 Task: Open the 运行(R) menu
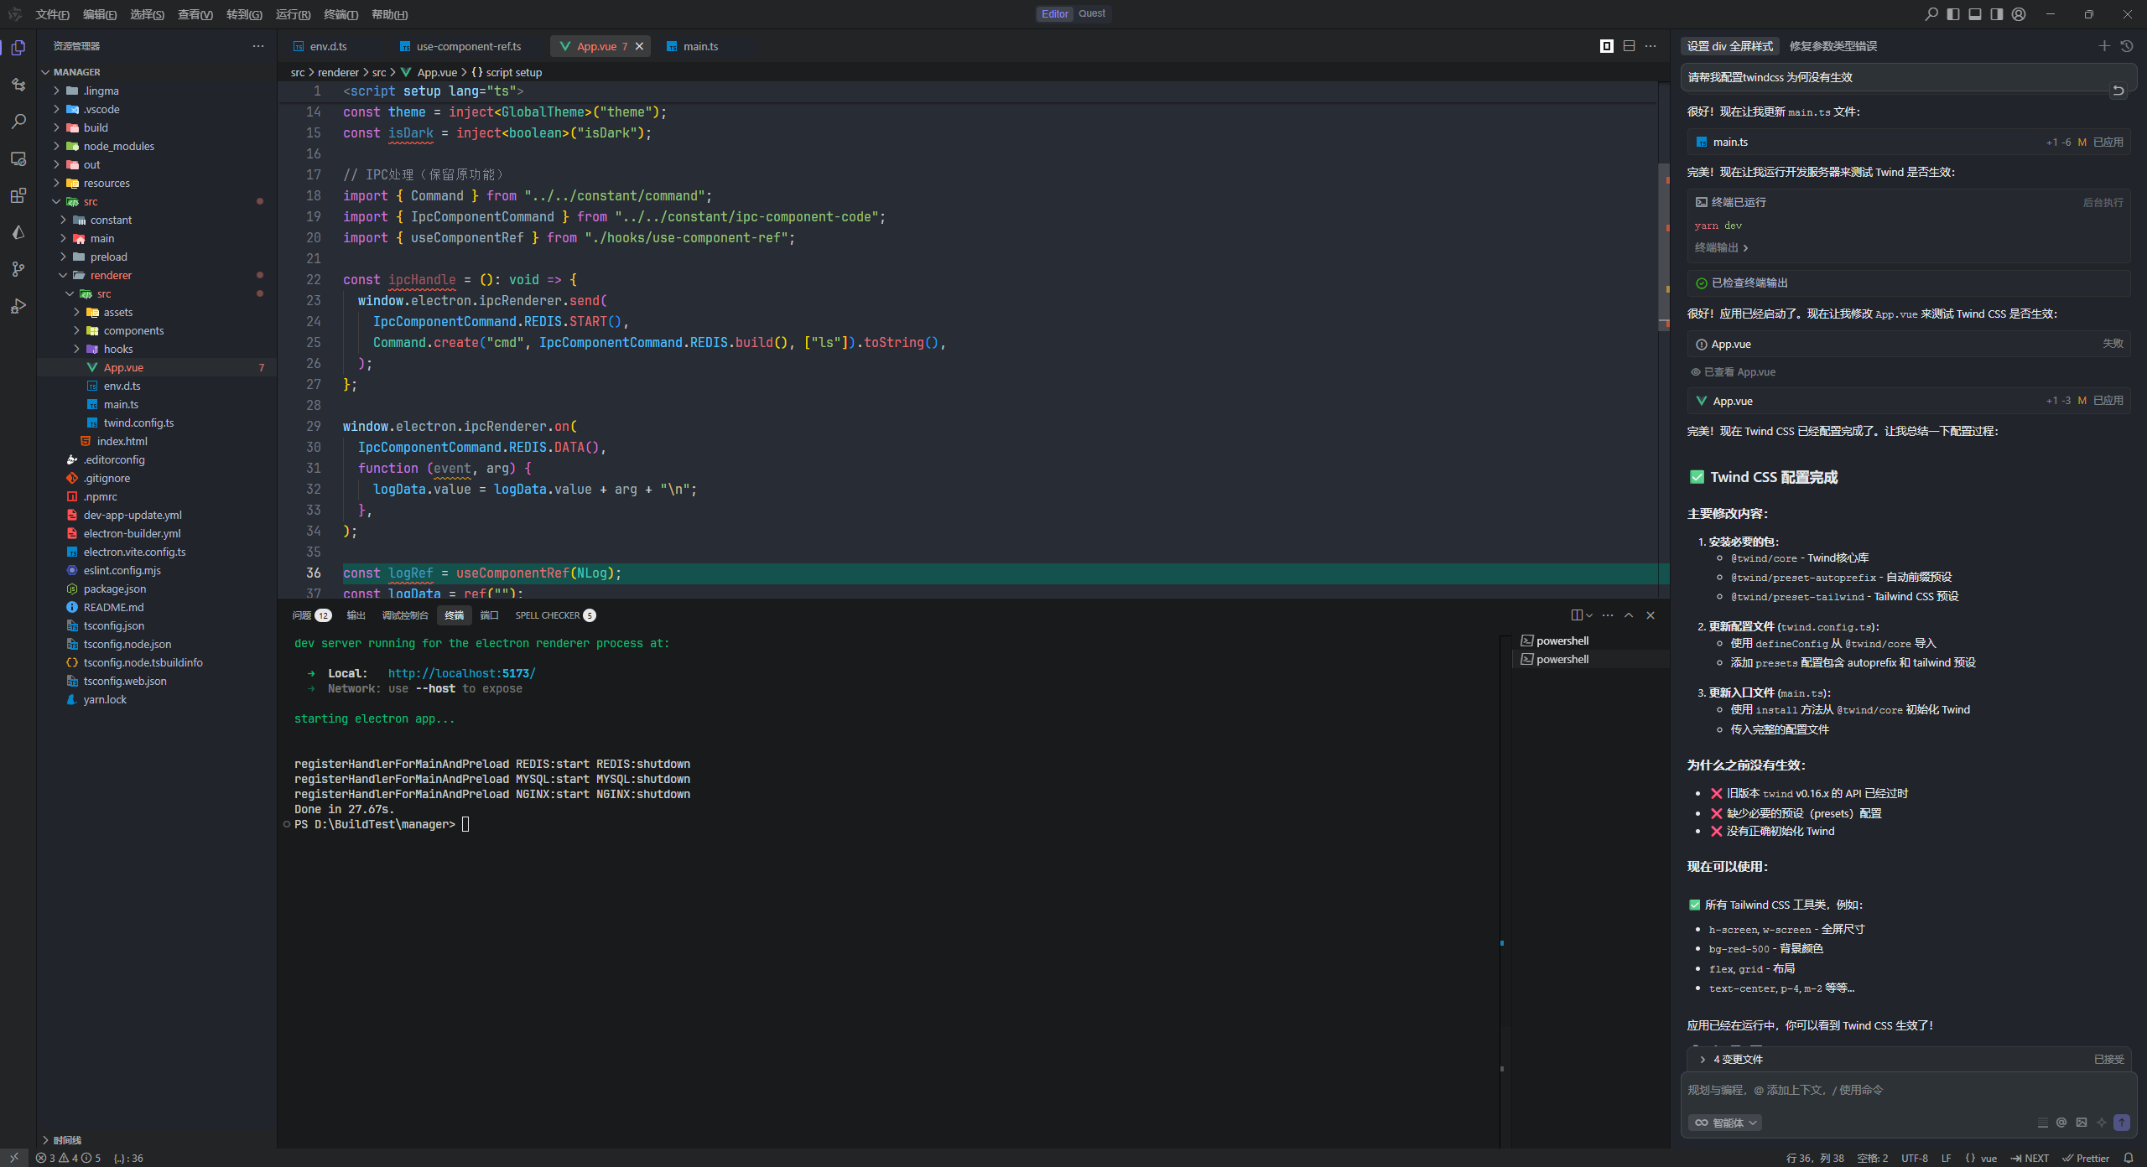point(293,14)
